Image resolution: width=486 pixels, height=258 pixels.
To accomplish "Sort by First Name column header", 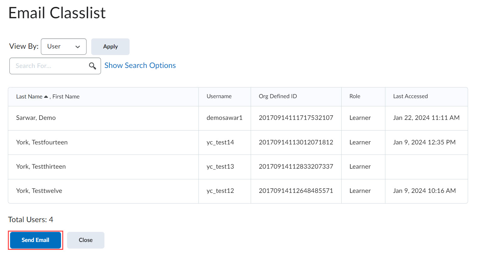I will coord(66,97).
